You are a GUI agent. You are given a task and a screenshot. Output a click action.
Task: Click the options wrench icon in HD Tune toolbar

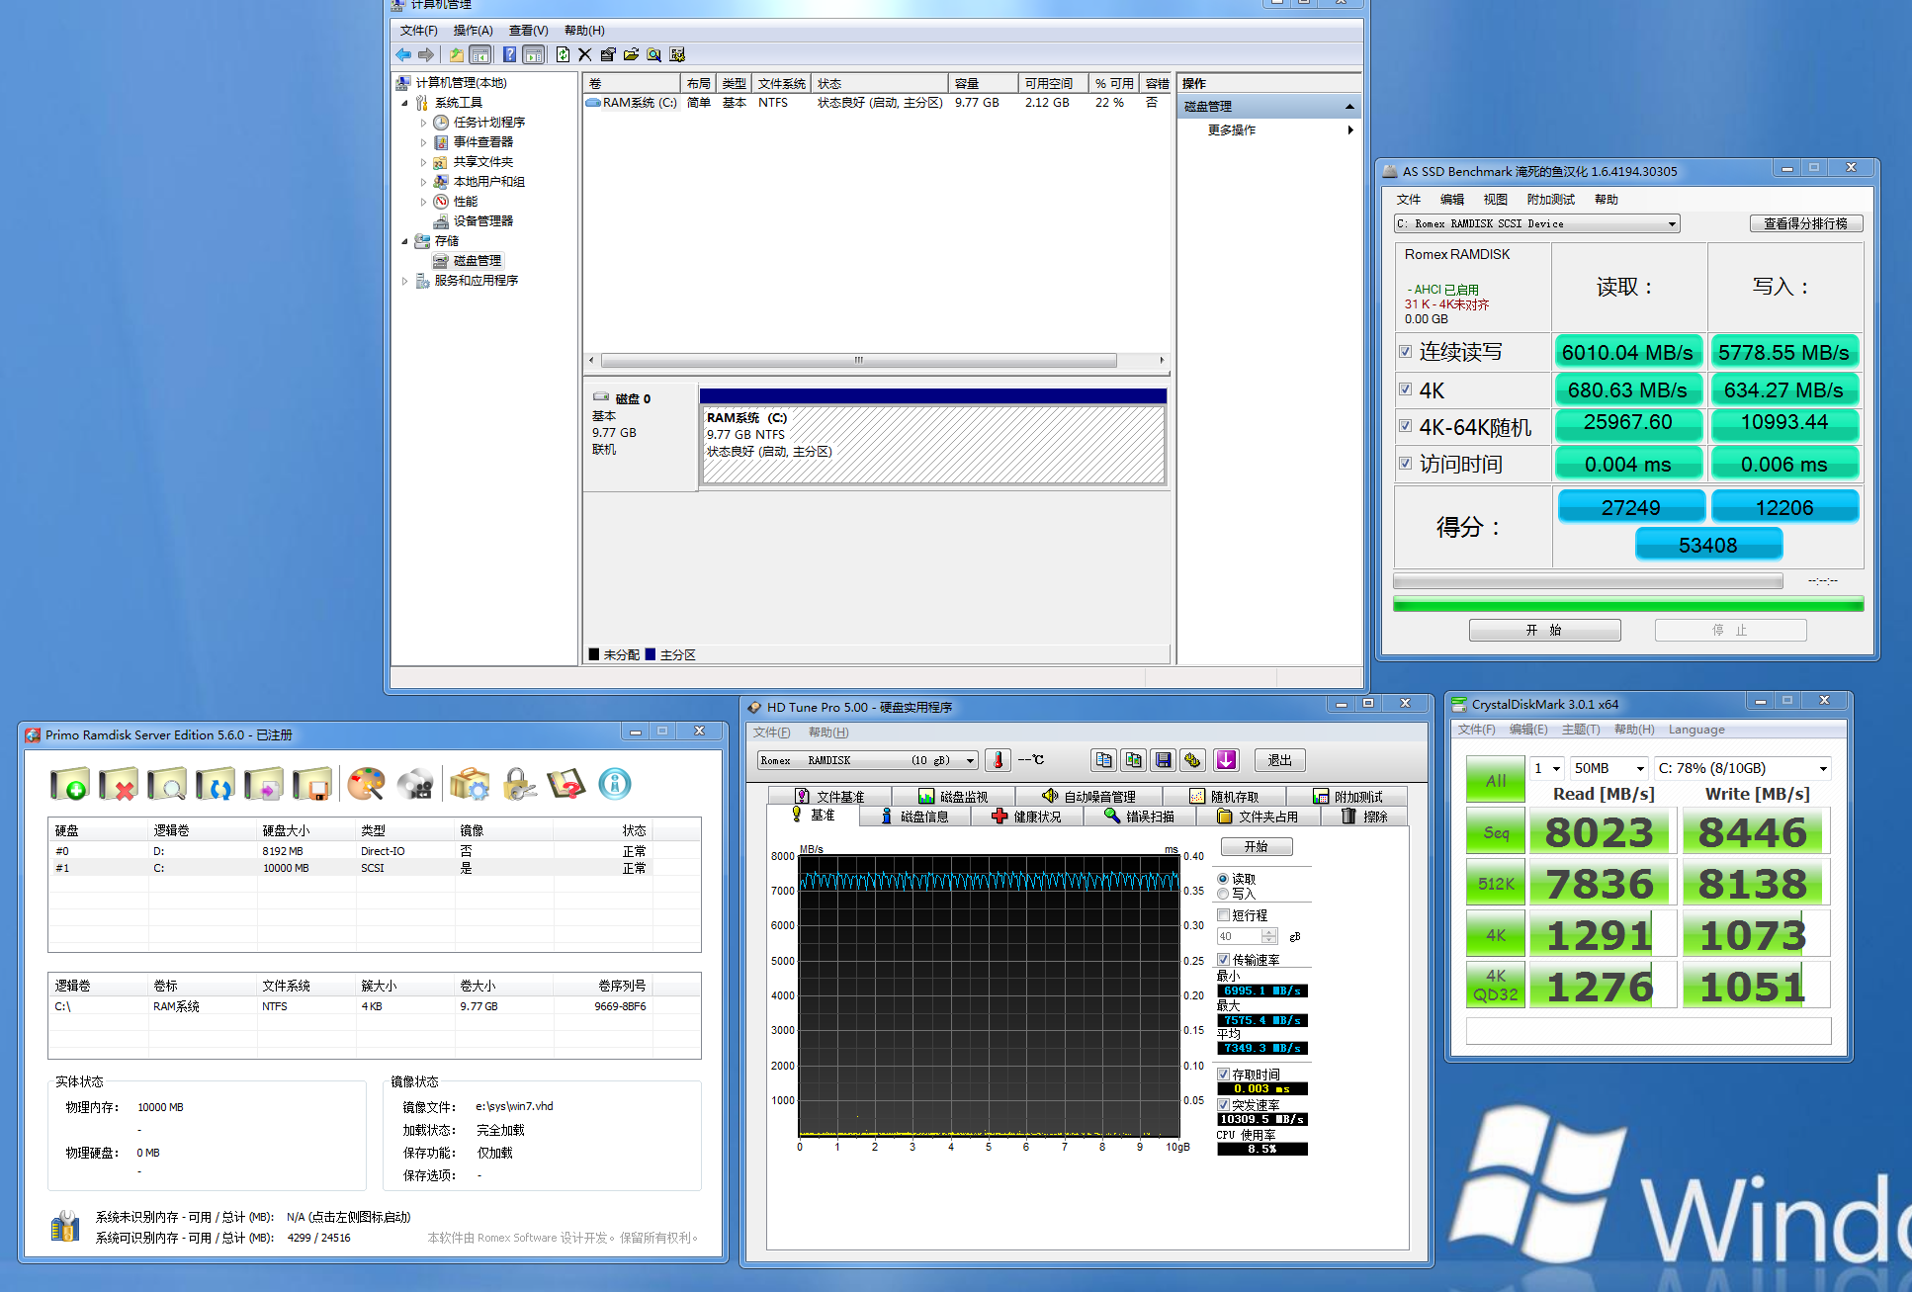point(1193,760)
